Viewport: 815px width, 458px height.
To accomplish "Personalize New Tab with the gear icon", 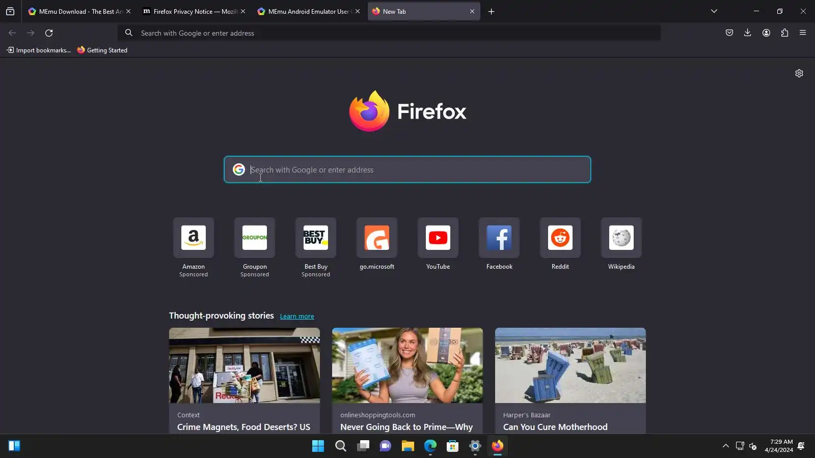I will (x=799, y=73).
